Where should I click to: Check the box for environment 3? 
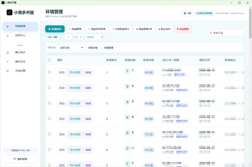pyautogui.click(x=49, y=103)
